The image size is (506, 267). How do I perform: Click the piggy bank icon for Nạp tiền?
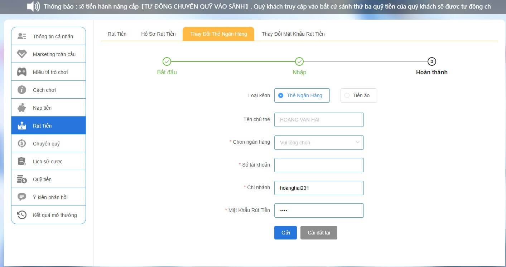22,108
